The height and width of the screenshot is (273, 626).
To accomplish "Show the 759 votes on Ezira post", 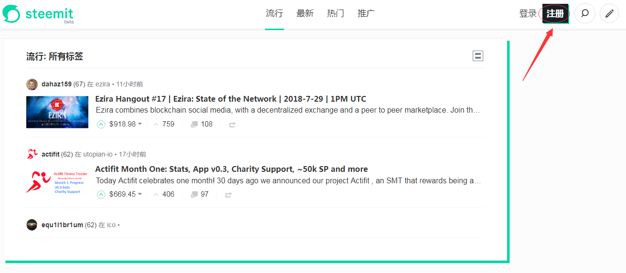I will tap(164, 124).
